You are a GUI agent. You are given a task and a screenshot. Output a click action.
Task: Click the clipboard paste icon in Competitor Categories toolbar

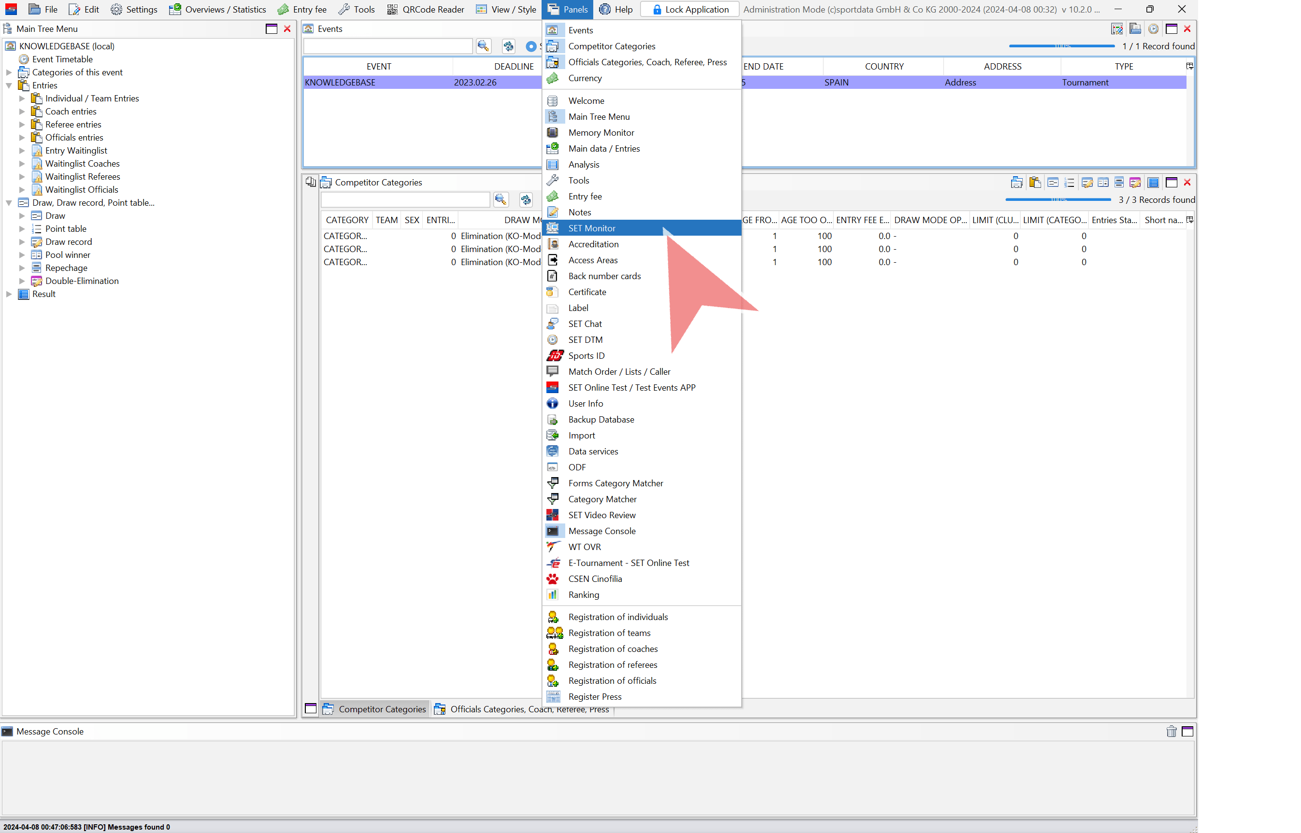1035,183
